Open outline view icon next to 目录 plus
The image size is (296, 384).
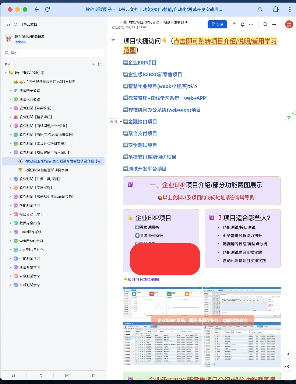pos(100,64)
